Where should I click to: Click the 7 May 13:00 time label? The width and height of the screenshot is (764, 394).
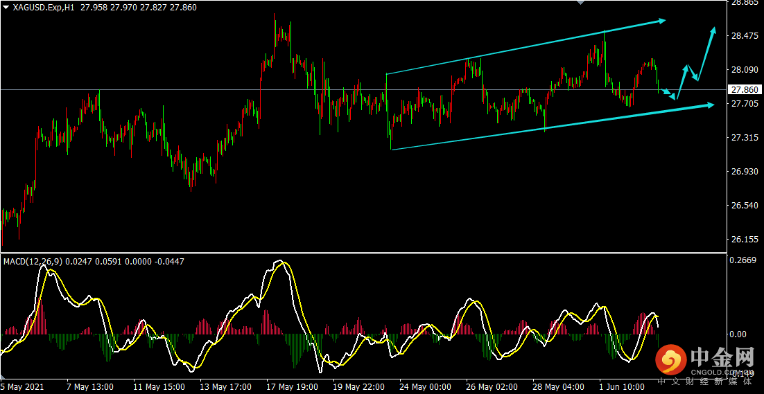tap(90, 386)
